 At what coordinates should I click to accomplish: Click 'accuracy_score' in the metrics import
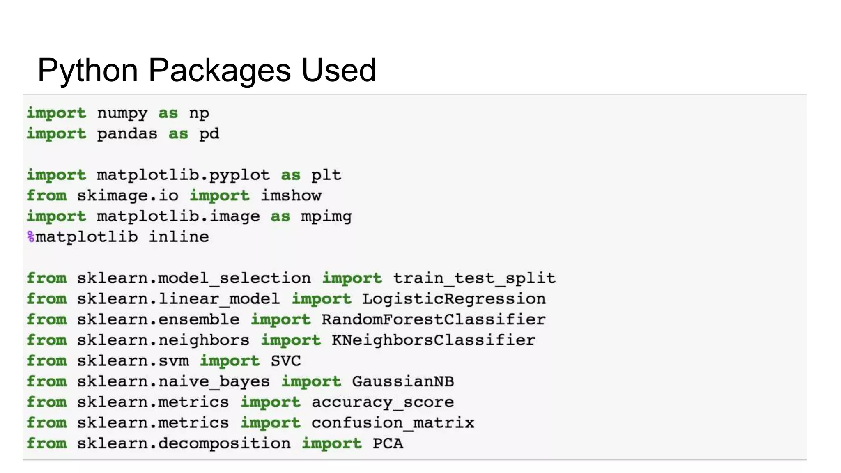[382, 402]
